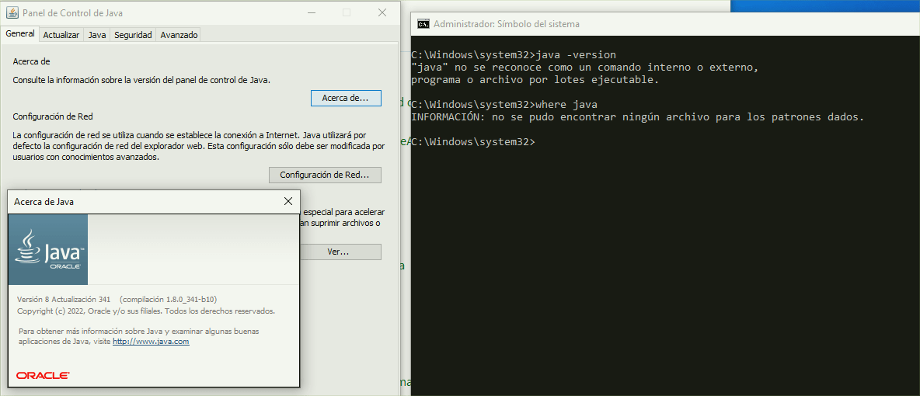Click the Java Oracle logo image
920x396 pixels.
(48, 249)
